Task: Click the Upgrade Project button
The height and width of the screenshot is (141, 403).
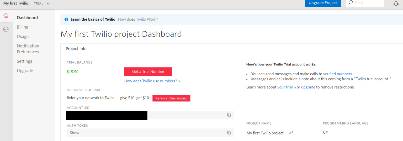Action: pos(323,3)
